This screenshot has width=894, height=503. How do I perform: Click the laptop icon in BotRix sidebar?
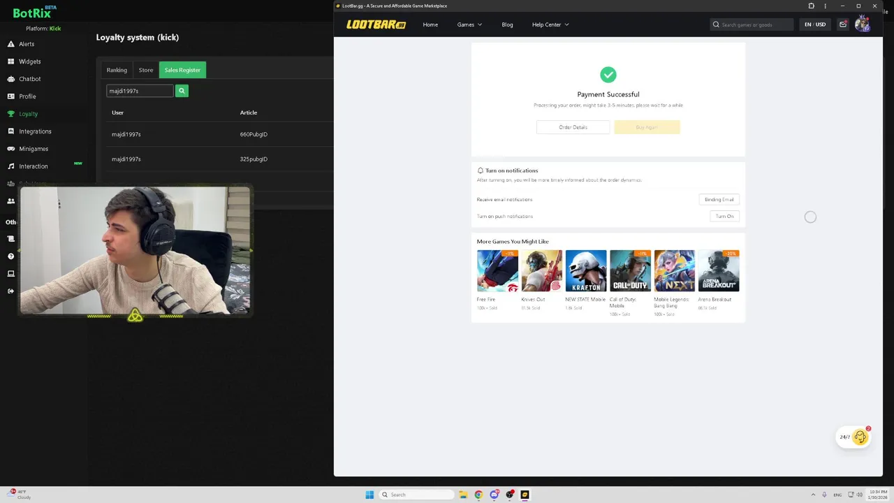pyautogui.click(x=10, y=274)
